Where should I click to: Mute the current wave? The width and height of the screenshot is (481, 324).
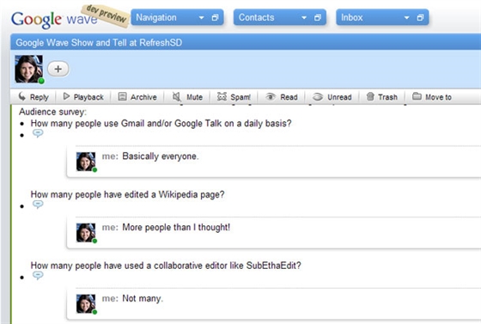[x=187, y=97]
